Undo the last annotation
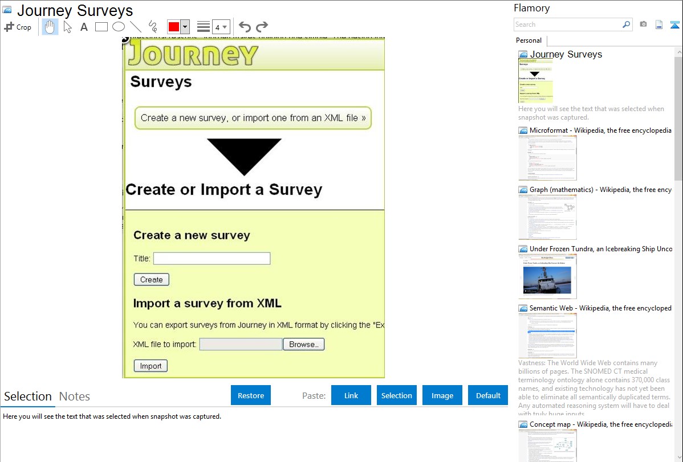This screenshot has height=462, width=683. pos(245,27)
